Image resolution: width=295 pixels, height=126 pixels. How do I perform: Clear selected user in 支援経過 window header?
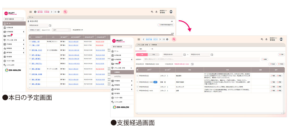(x=167, y=39)
